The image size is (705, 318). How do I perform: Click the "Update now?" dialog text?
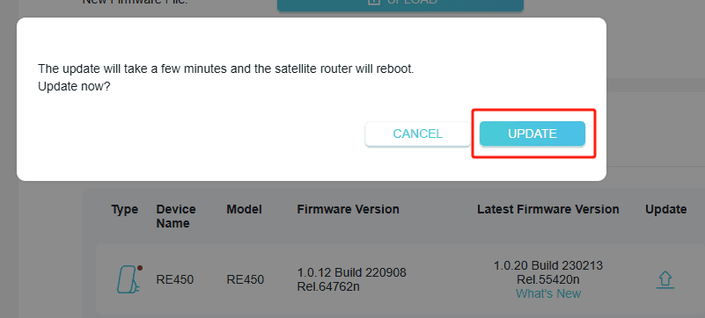(x=74, y=87)
